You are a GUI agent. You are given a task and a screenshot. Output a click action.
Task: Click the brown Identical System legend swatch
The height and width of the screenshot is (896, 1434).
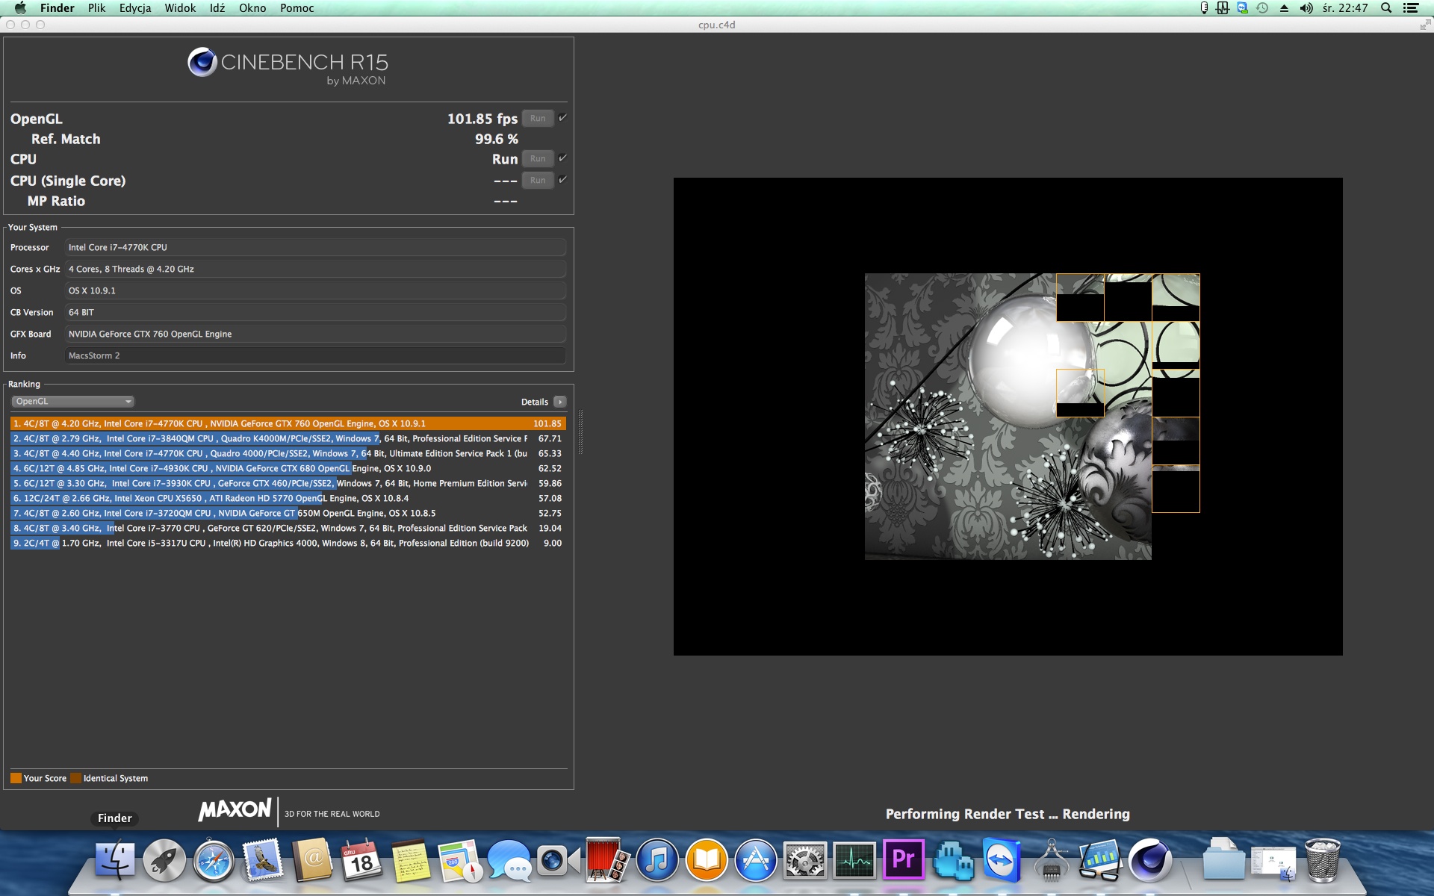75,778
